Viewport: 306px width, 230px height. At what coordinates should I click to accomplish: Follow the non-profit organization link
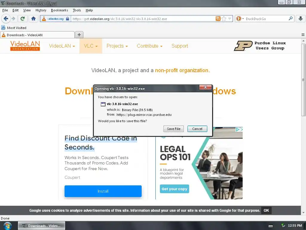tap(182, 70)
